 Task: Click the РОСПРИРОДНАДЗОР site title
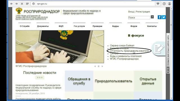point(42,12)
